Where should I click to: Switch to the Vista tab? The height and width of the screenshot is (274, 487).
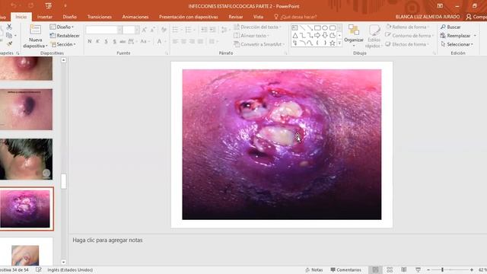pyautogui.click(x=258, y=17)
